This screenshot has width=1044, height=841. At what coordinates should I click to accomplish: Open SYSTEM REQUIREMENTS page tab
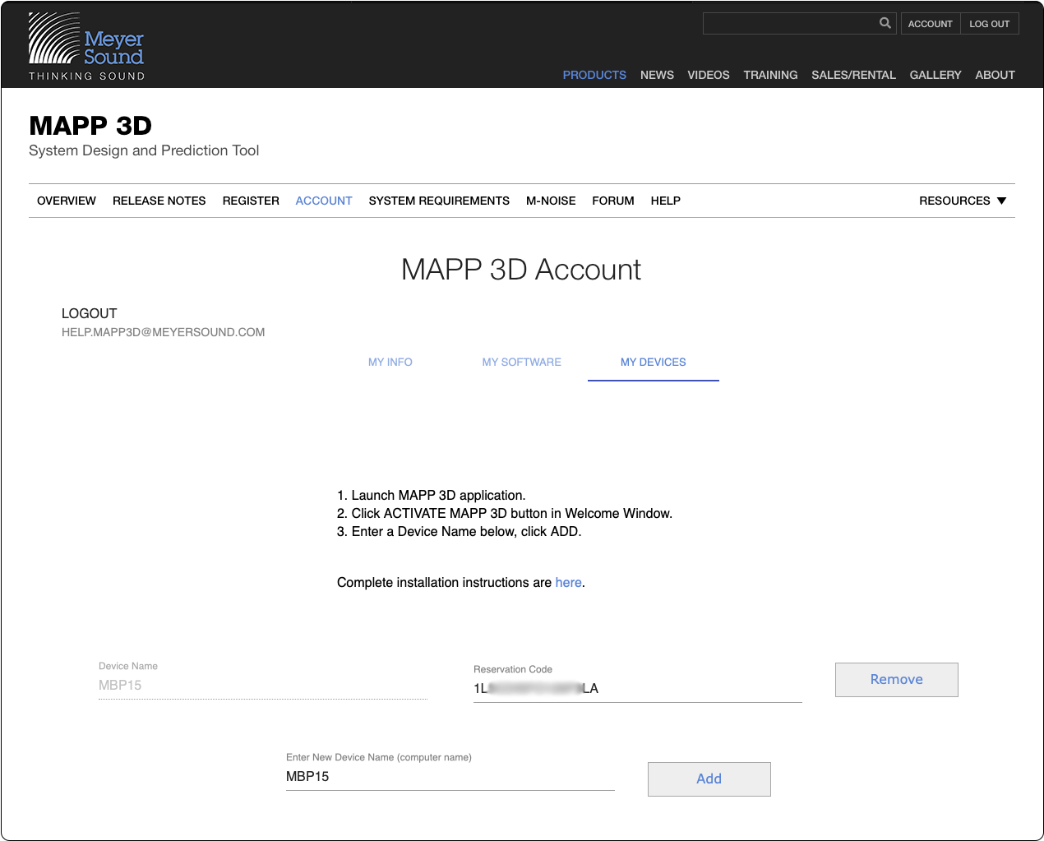(x=439, y=201)
